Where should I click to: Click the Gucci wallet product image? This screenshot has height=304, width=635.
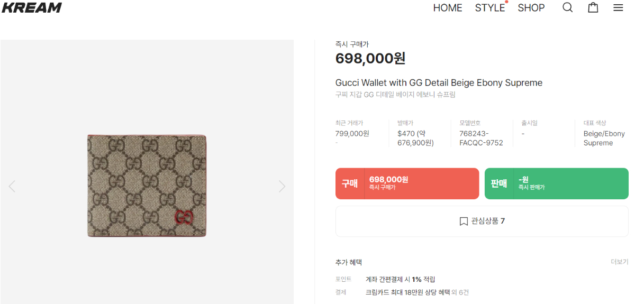[147, 186]
